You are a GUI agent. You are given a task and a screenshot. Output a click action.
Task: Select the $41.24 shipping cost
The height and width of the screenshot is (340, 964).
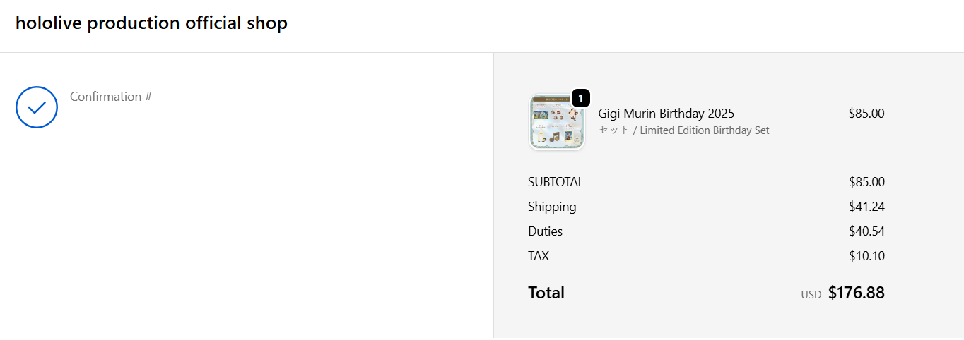coord(866,207)
